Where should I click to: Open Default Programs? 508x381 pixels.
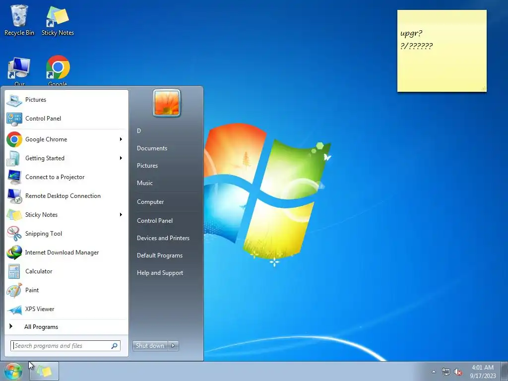tap(160, 255)
